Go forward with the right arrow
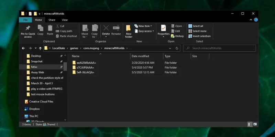 pyautogui.click(x=30, y=48)
